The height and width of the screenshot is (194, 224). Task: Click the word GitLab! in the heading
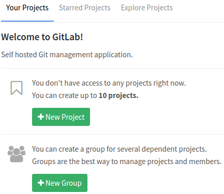(68, 37)
